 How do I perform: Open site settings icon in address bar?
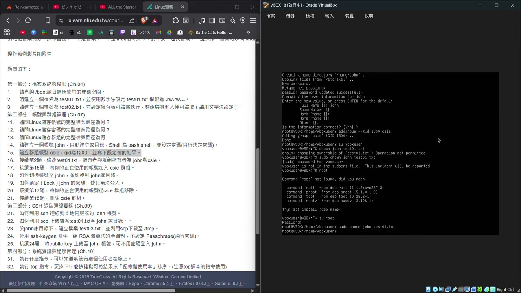coord(61,20)
